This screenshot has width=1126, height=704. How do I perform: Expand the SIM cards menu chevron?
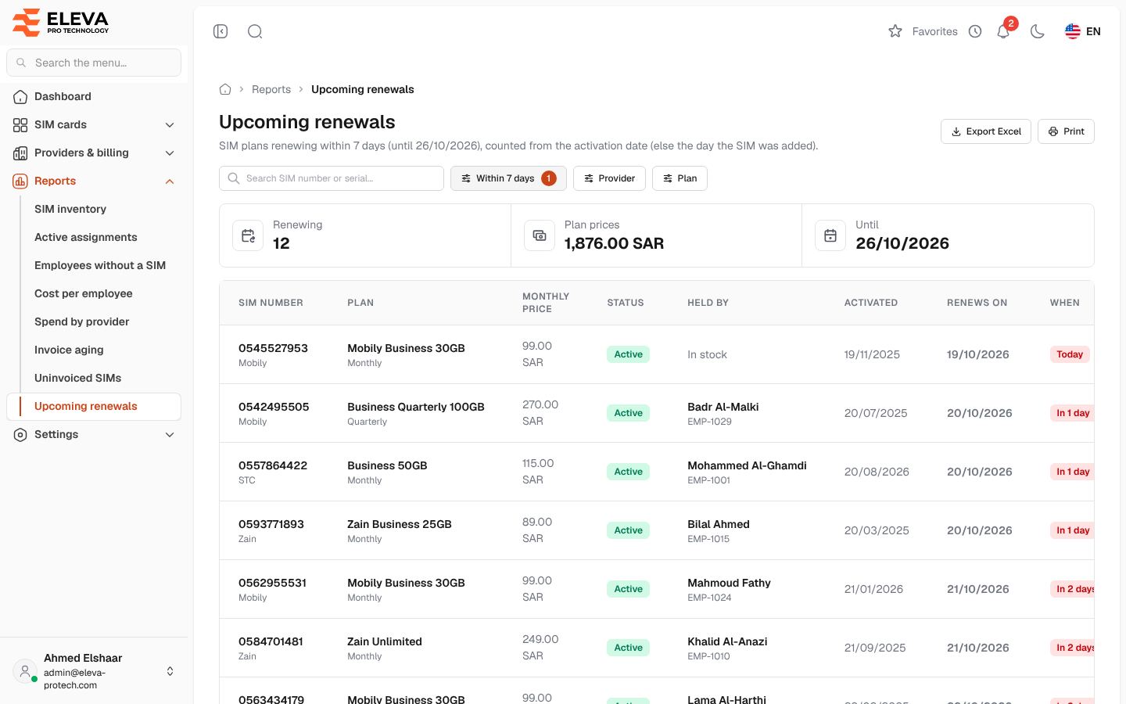coord(170,124)
